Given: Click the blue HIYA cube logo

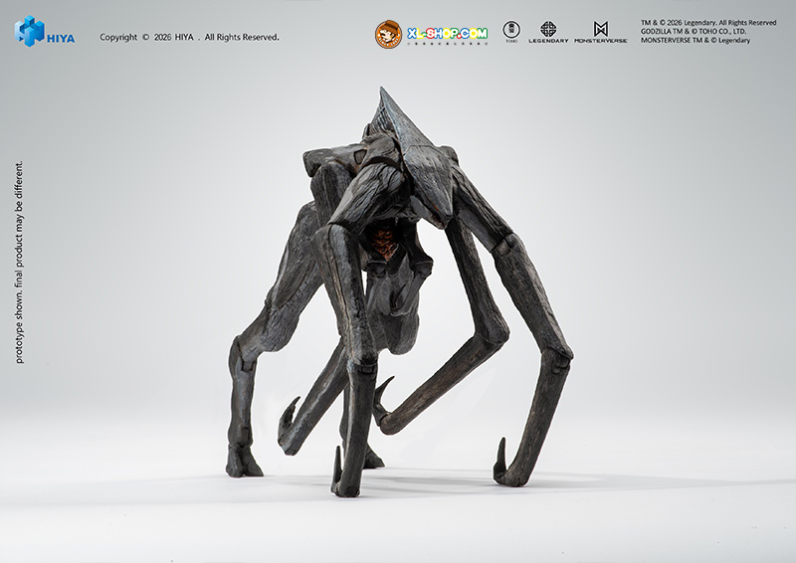Looking at the screenshot, I should click(29, 31).
